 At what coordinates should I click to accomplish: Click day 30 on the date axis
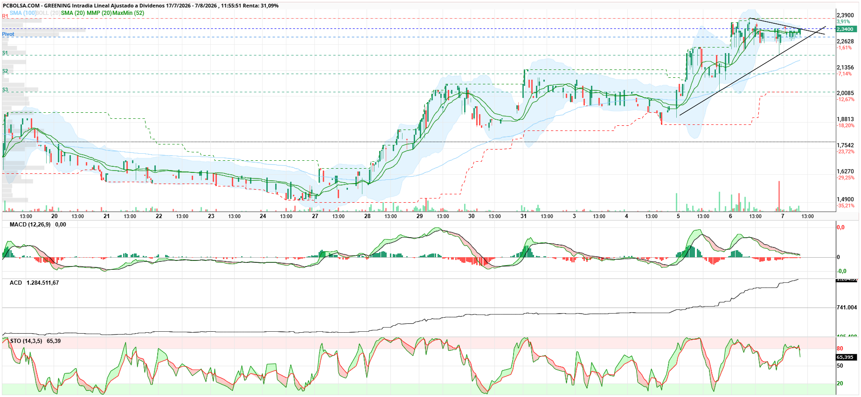tap(472, 216)
